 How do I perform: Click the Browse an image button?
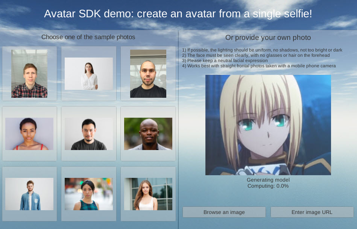[224, 212]
